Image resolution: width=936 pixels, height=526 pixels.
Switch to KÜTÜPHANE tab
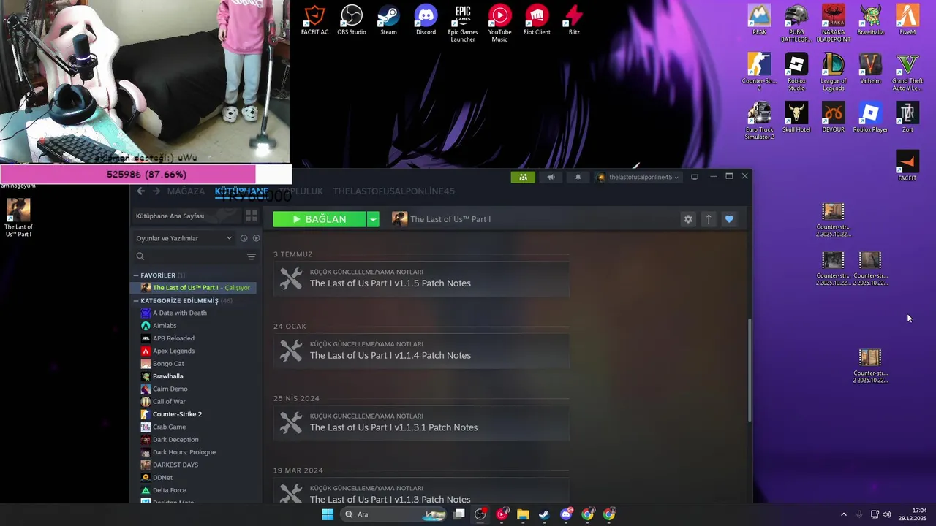point(241,191)
